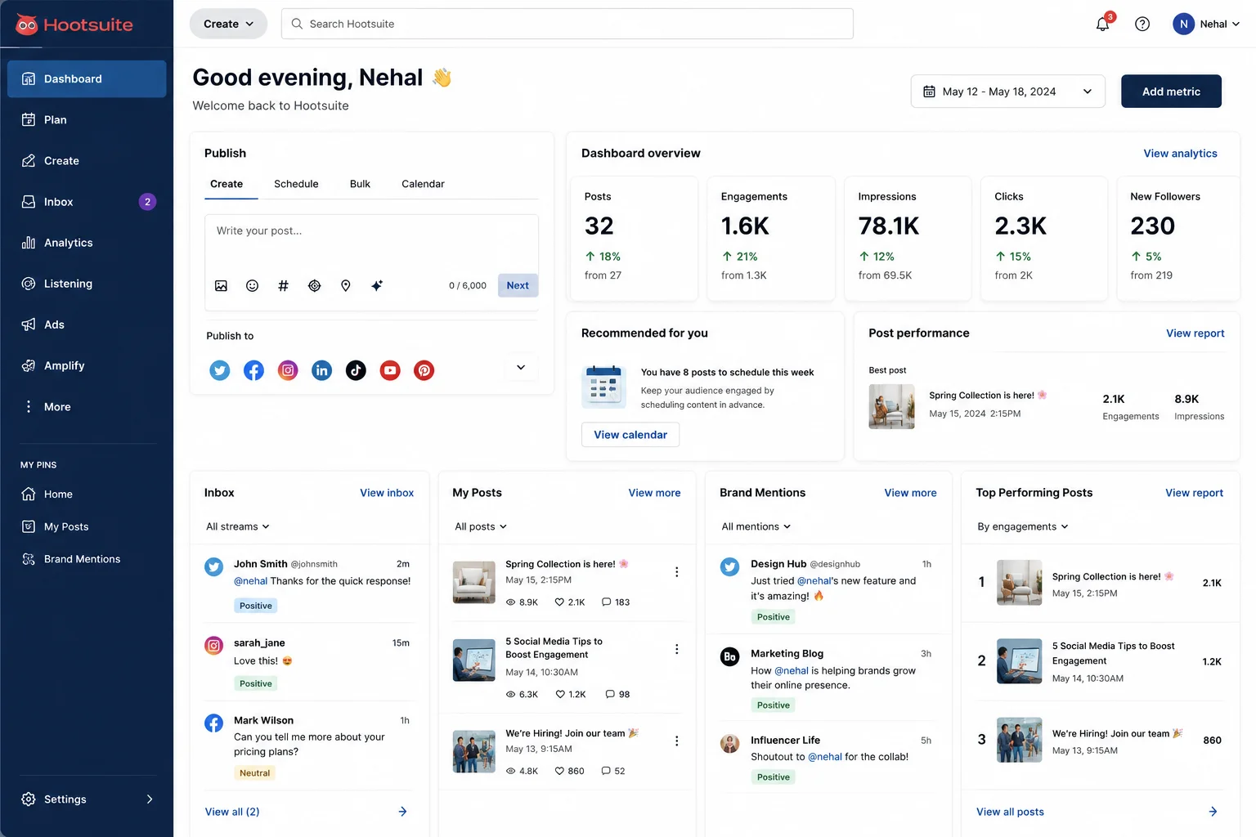Open the notifications bell
This screenshot has width=1256, height=837.
pos(1102,24)
